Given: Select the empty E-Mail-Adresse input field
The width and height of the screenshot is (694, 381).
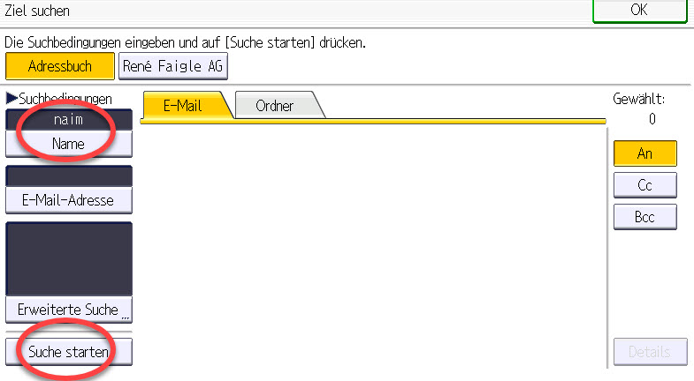Looking at the screenshot, I should pos(69,176).
